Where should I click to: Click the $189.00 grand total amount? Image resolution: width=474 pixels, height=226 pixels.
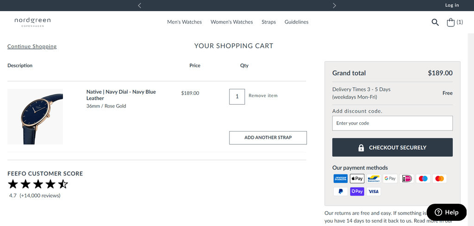440,73
